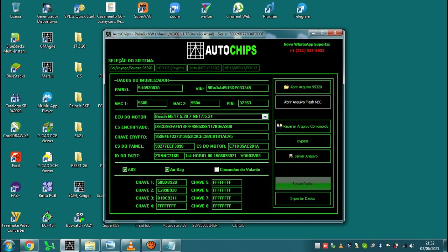Click Abrir Arquivo 95320 button
Viewport: 448px width, 252px height.
tap(303, 87)
